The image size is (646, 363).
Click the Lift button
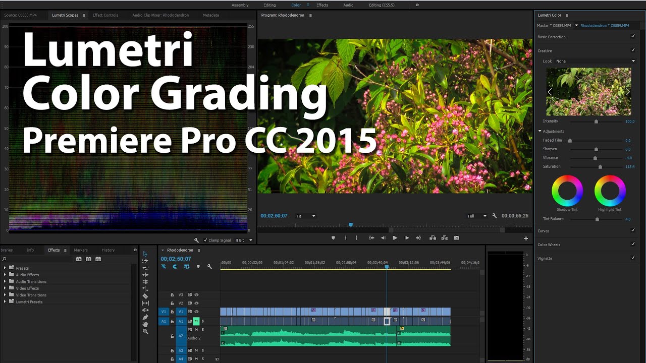(x=433, y=238)
